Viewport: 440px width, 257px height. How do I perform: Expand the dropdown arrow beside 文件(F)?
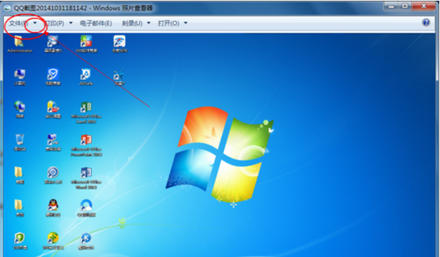coord(35,23)
